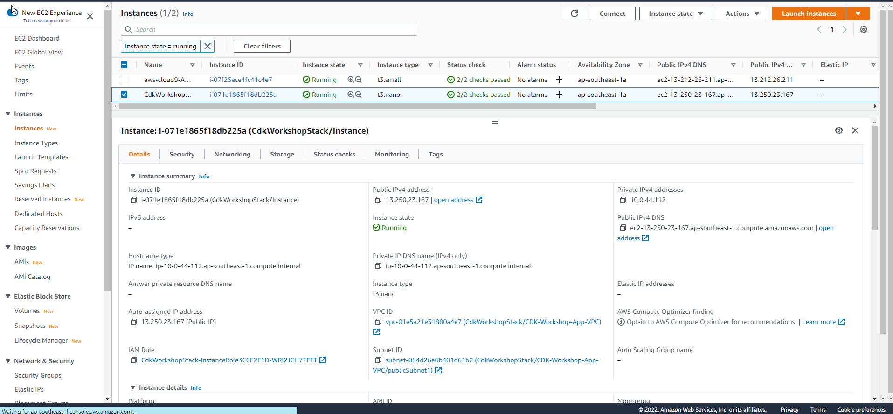Open the Launch instances split arrow
The width and height of the screenshot is (893, 414).
pyautogui.click(x=858, y=14)
